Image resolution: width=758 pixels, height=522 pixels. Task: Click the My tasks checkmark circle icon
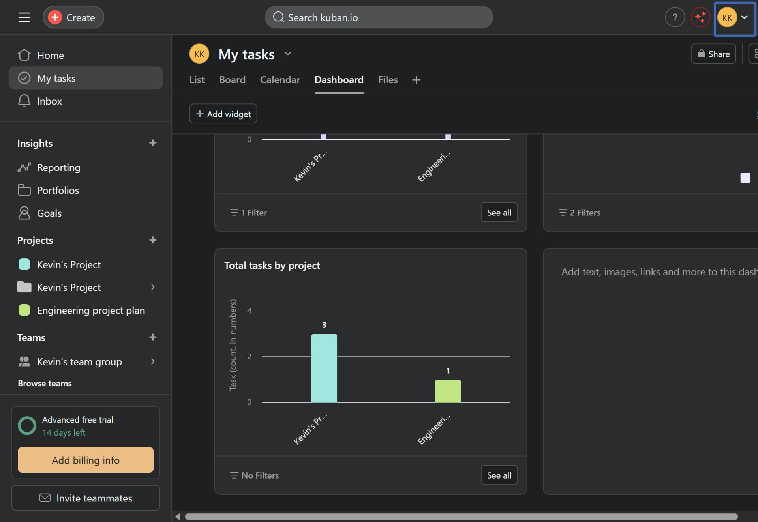(24, 78)
